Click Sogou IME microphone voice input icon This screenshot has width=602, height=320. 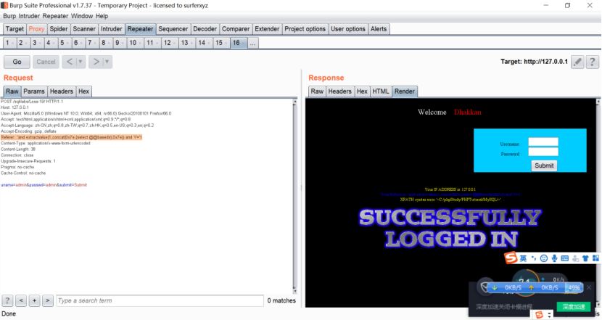[x=554, y=258]
